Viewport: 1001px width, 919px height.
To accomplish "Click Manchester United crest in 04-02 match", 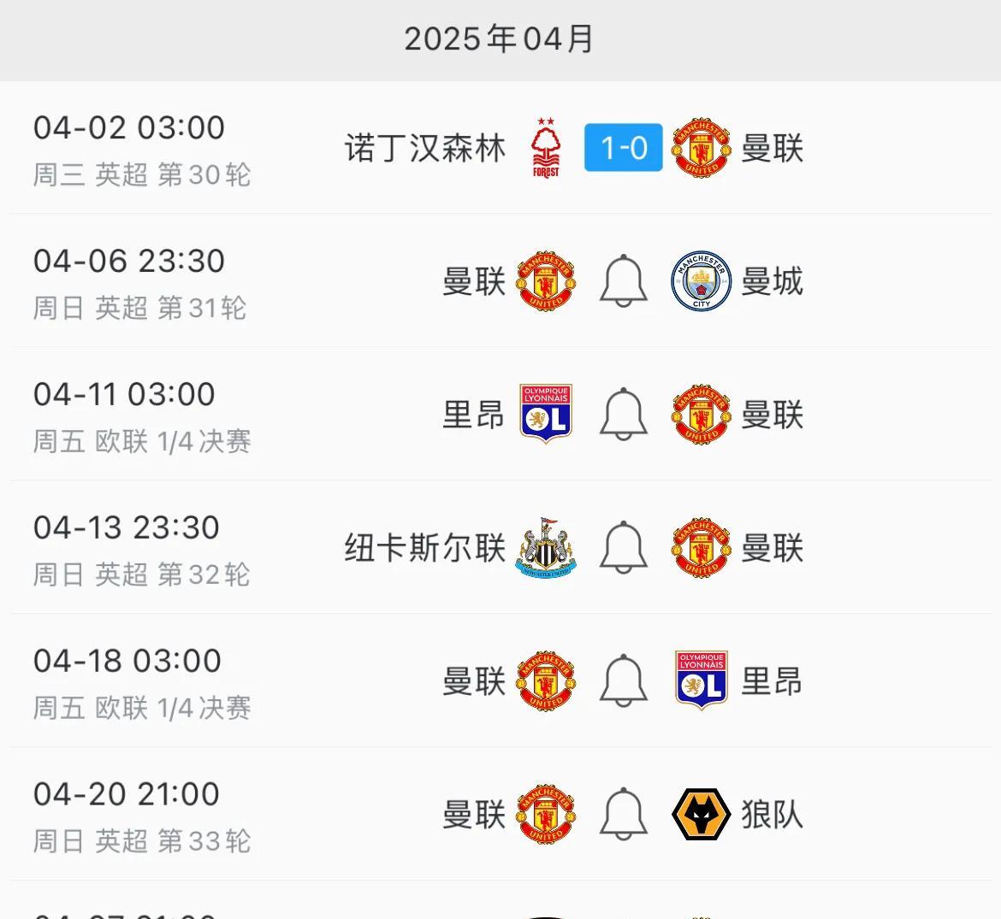I will pos(701,147).
